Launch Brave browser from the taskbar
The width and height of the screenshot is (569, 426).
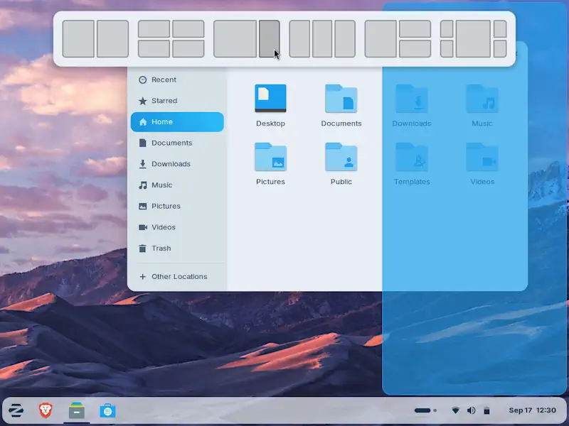click(45, 410)
